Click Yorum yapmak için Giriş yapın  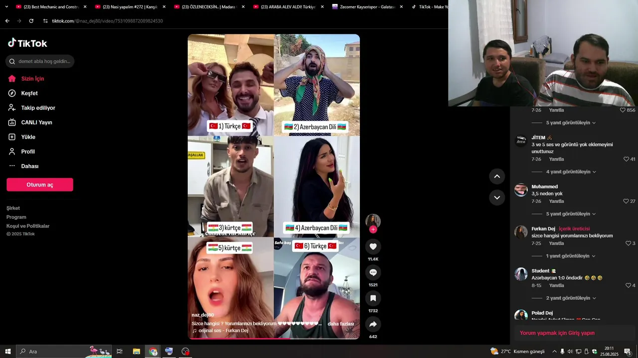click(x=557, y=333)
